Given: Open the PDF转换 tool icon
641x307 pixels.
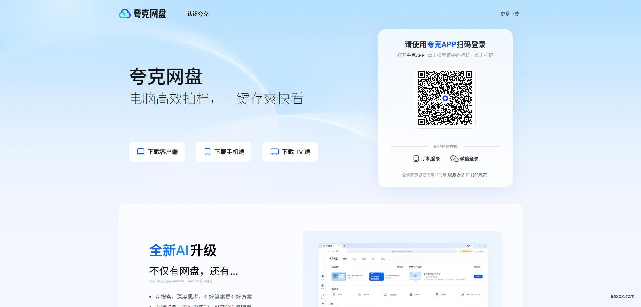Looking at the screenshot, I should [436, 294].
